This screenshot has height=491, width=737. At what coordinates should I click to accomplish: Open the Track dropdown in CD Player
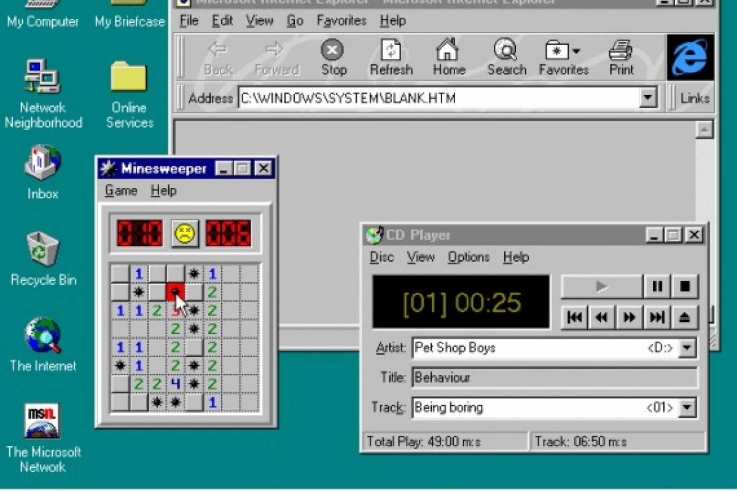pos(688,408)
